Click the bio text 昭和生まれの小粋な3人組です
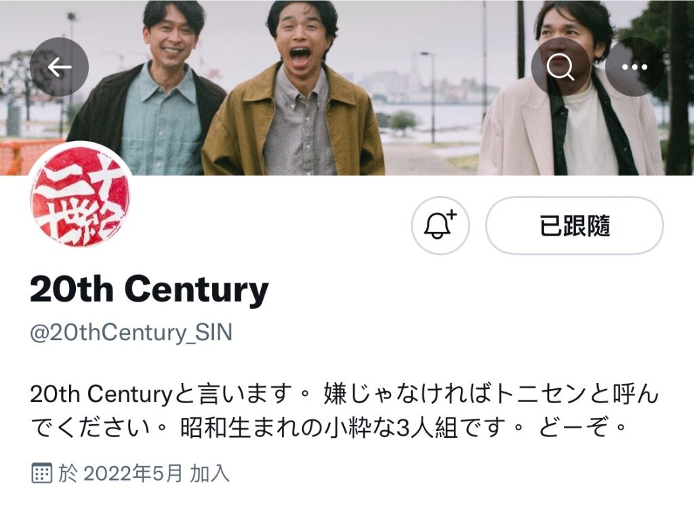Screen dimensions: 694x513 [x=342, y=428]
